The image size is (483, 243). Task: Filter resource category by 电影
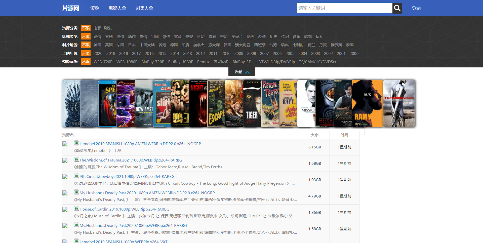[97, 28]
